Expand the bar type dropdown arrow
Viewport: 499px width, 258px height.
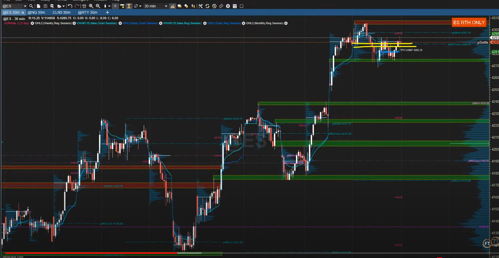click(x=109, y=6)
